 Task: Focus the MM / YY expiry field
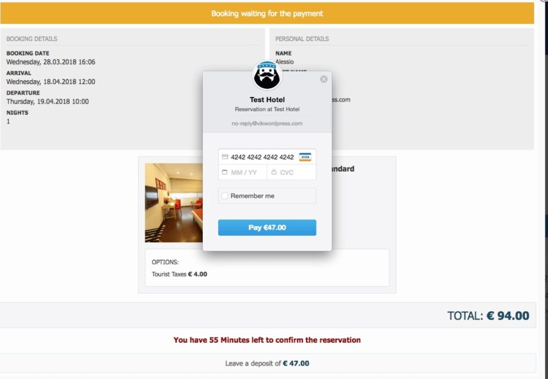tap(242, 173)
